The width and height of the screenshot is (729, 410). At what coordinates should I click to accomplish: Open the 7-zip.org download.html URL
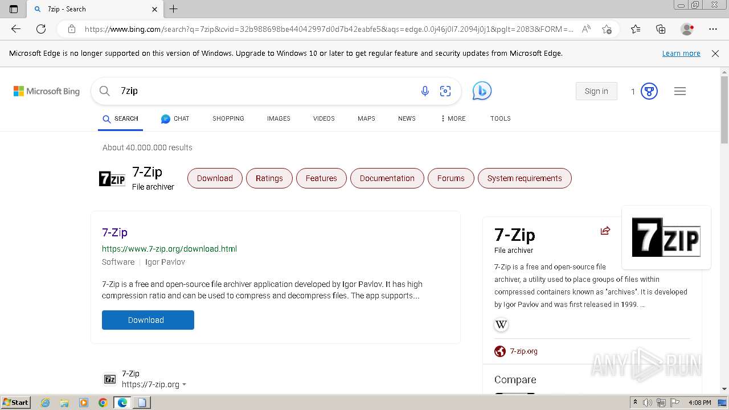tap(169, 249)
